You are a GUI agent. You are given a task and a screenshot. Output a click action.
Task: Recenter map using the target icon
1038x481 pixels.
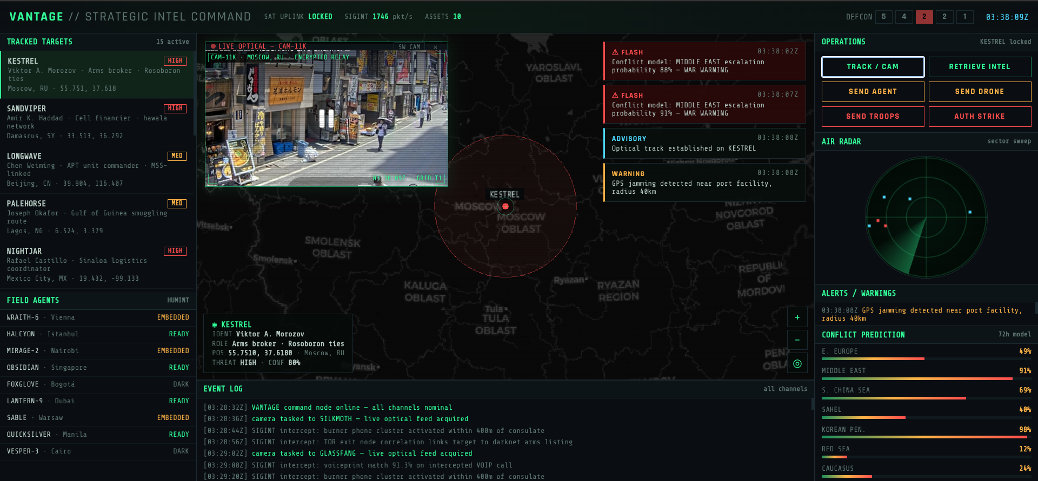797,363
